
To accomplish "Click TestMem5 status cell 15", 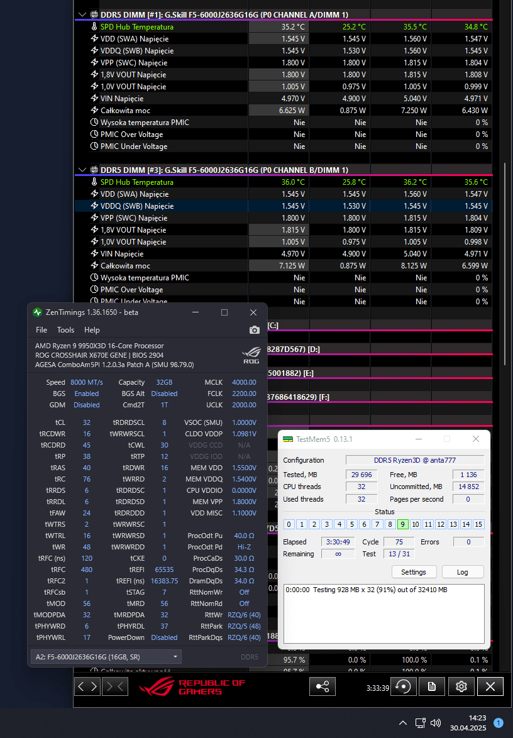I will pyautogui.click(x=478, y=524).
